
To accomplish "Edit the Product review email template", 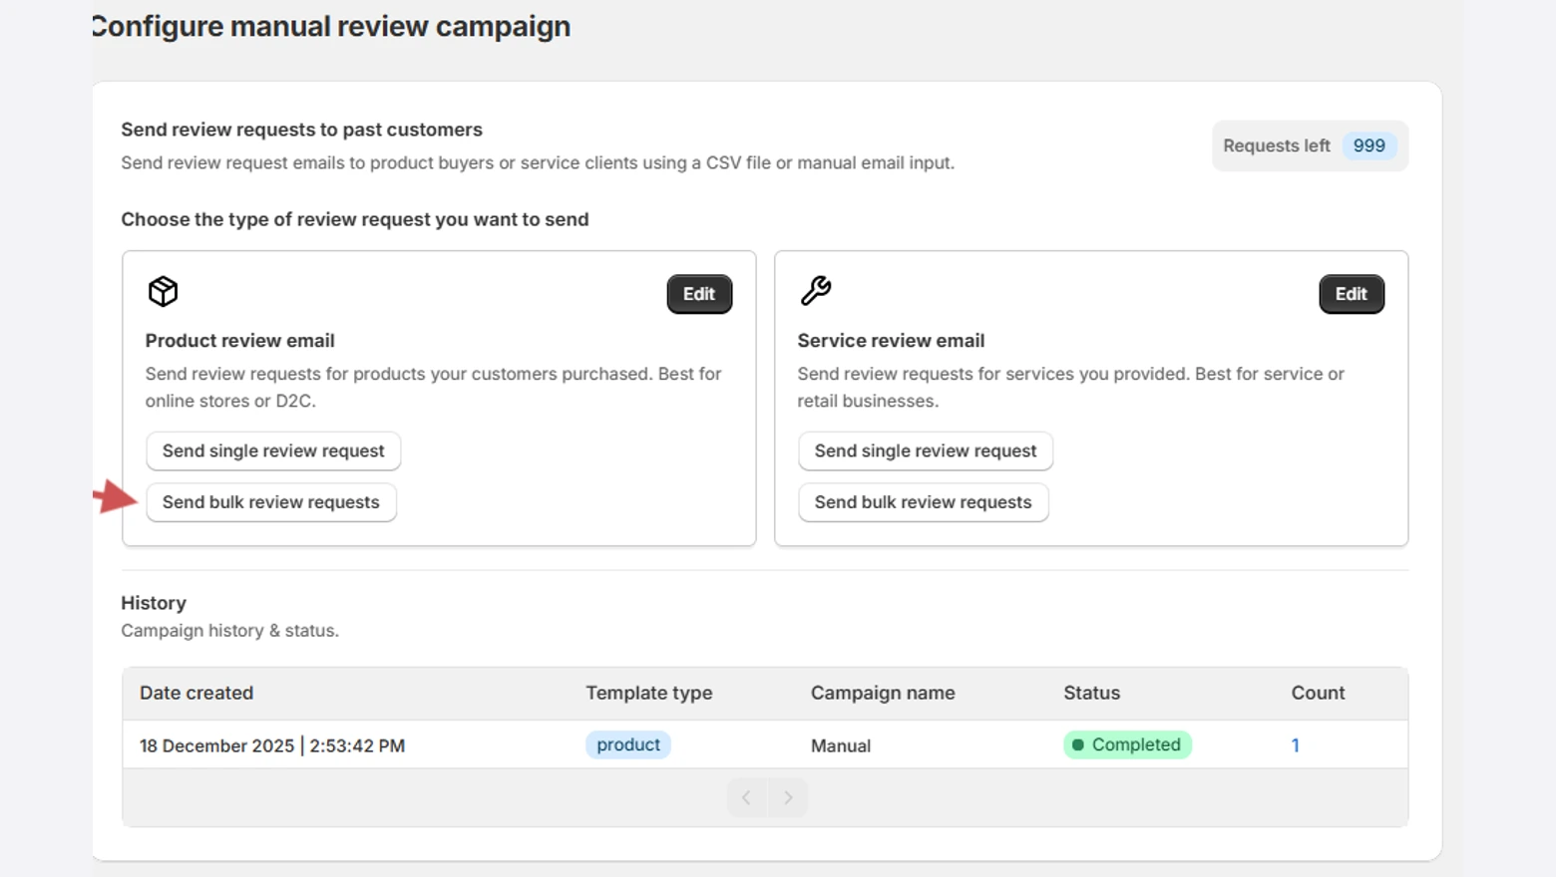I will pyautogui.click(x=699, y=294).
